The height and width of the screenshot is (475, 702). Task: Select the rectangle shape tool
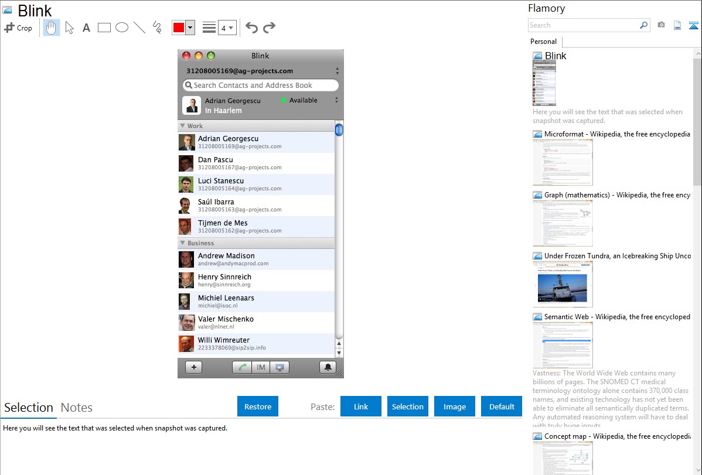(104, 28)
